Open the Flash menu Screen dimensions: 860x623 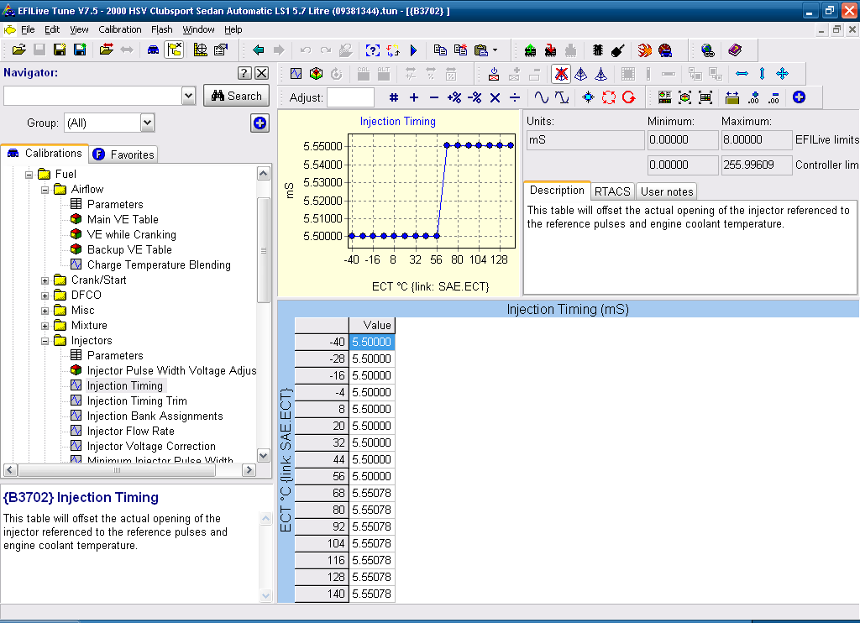pyautogui.click(x=162, y=29)
